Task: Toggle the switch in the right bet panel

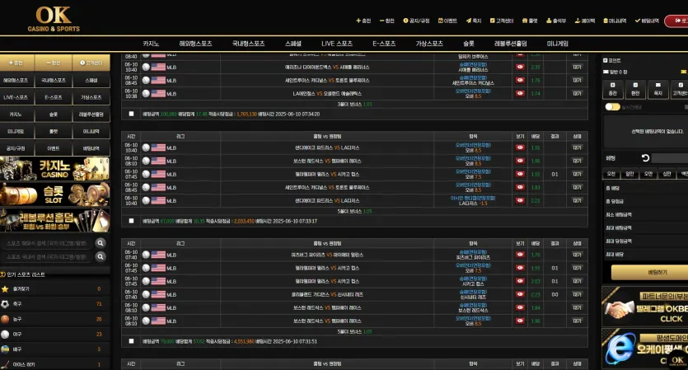Action: pyautogui.click(x=611, y=106)
